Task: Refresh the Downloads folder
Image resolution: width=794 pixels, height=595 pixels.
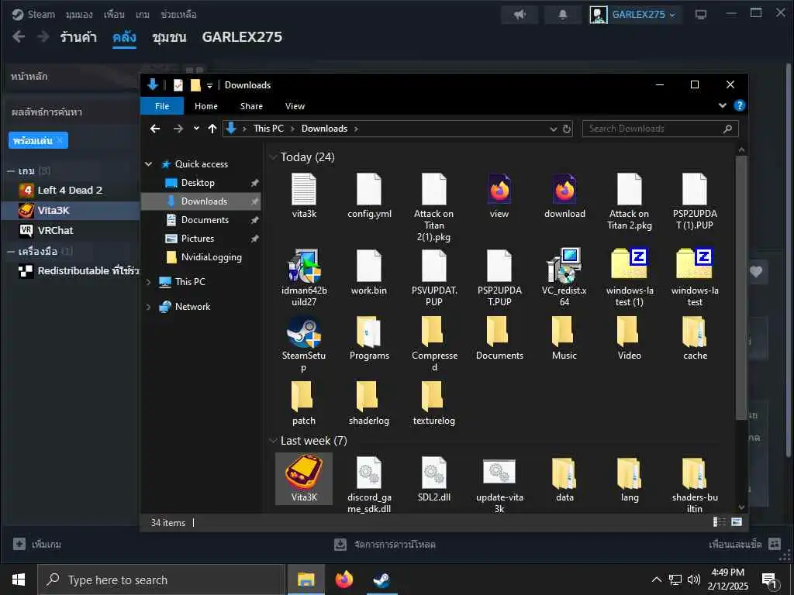Action: pyautogui.click(x=567, y=129)
